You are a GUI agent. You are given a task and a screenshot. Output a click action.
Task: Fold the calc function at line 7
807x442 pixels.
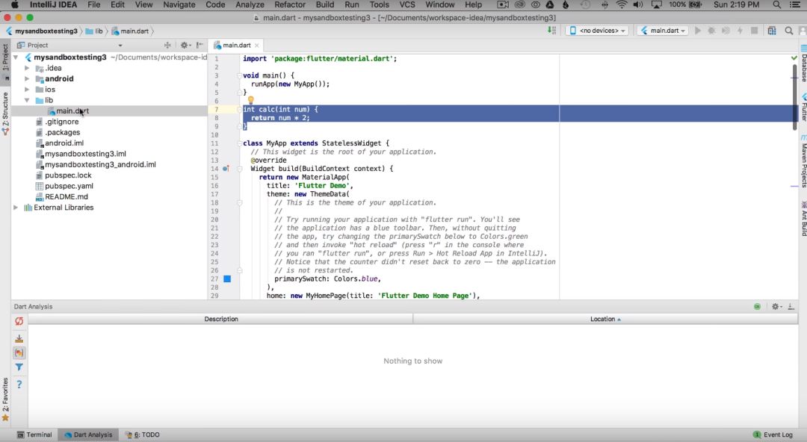(239, 109)
